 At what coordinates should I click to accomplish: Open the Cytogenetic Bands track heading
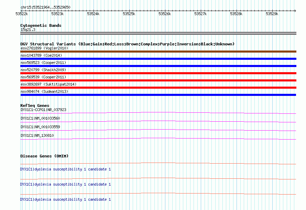[41, 25]
